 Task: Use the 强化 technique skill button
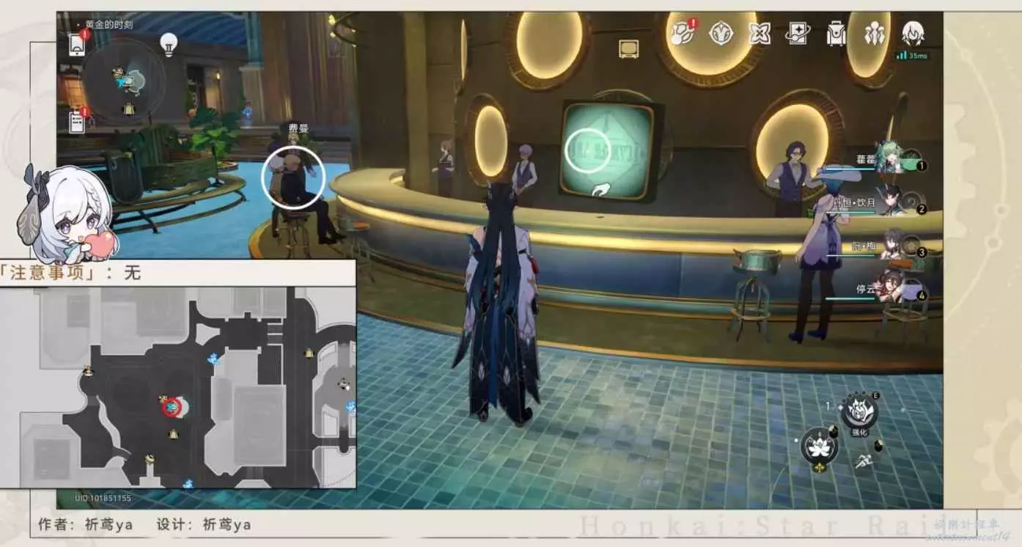point(859,411)
